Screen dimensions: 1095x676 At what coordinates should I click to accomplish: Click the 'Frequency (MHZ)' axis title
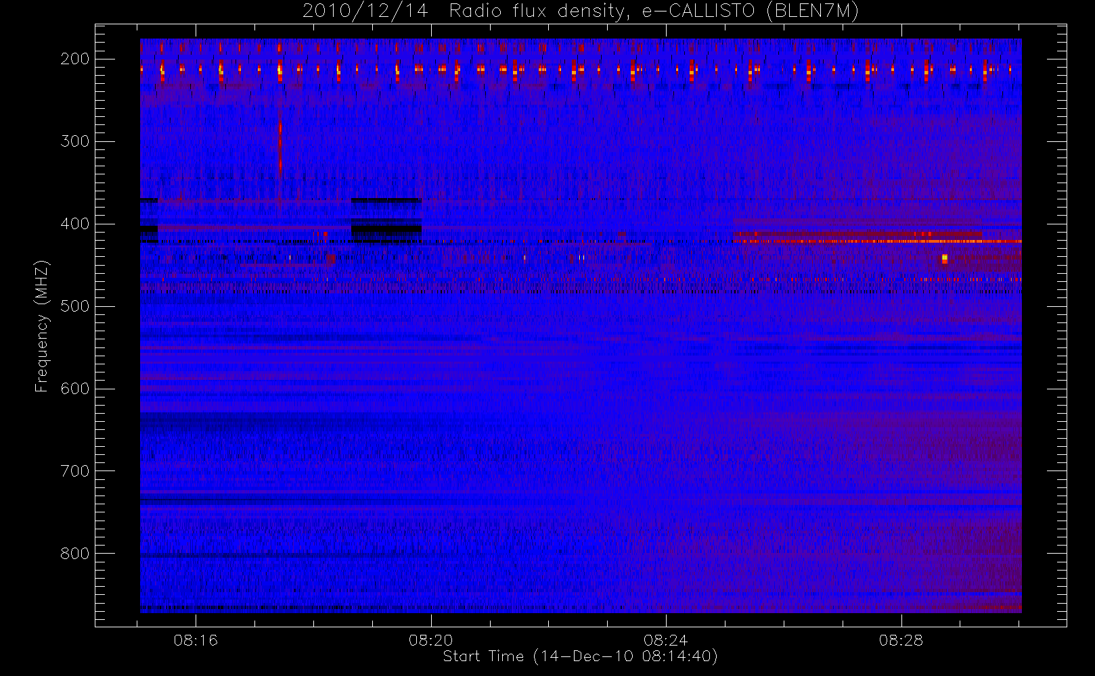pyautogui.click(x=42, y=326)
